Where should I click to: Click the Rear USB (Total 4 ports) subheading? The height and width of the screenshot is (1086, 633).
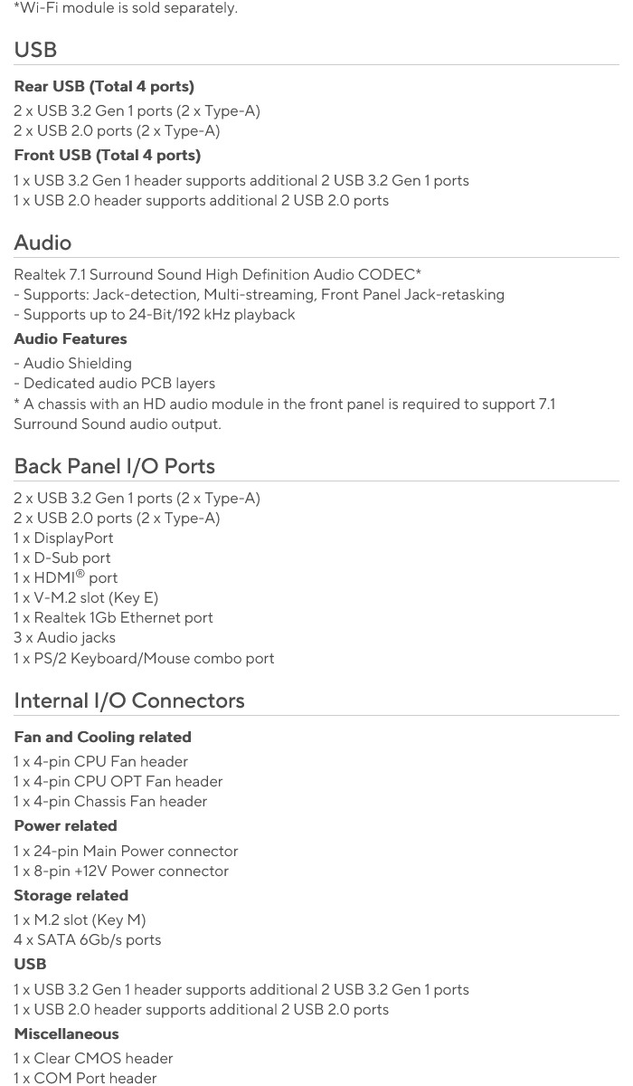tap(104, 86)
